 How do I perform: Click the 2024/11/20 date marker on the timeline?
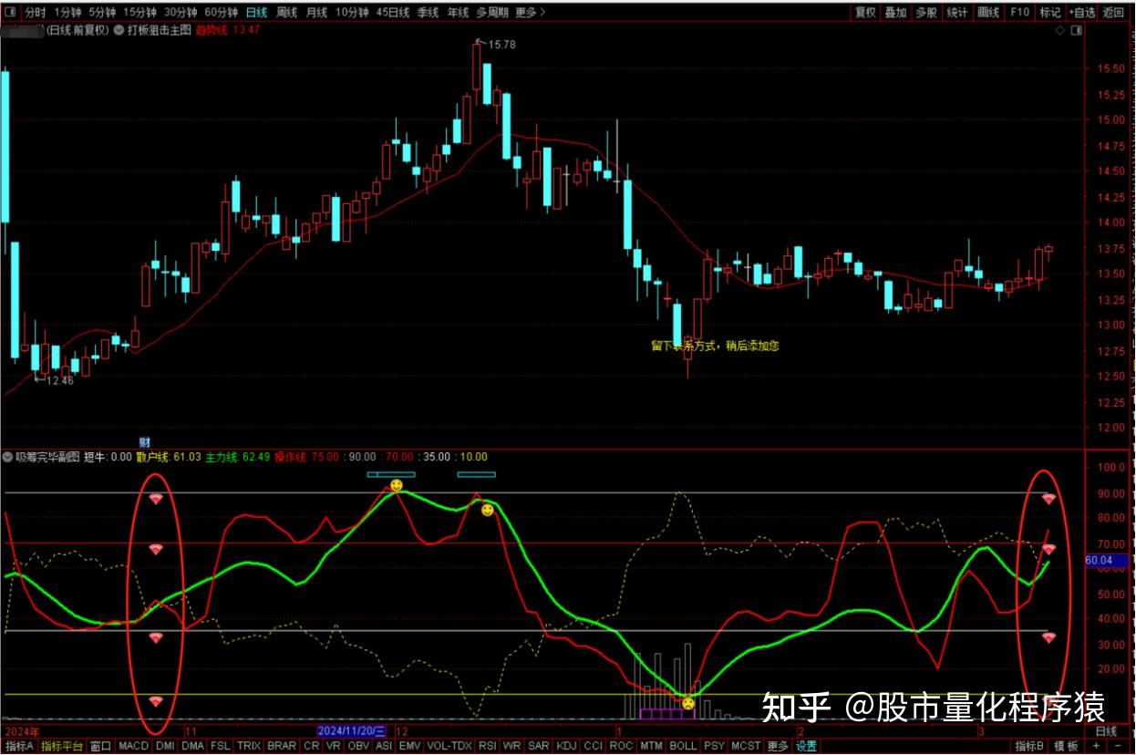(352, 731)
